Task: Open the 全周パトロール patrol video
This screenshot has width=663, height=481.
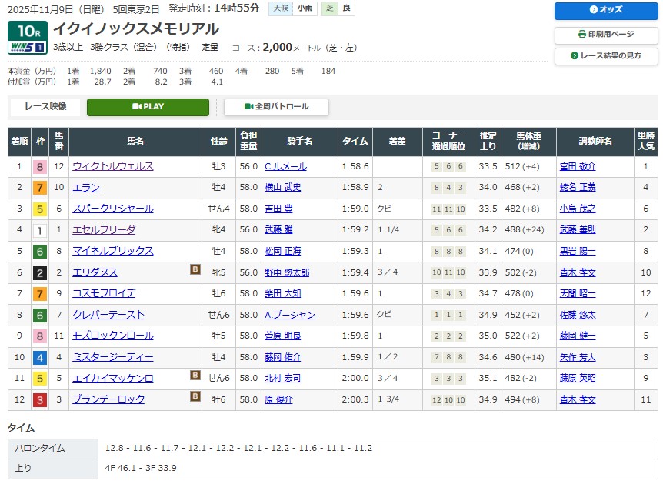Action: (276, 107)
